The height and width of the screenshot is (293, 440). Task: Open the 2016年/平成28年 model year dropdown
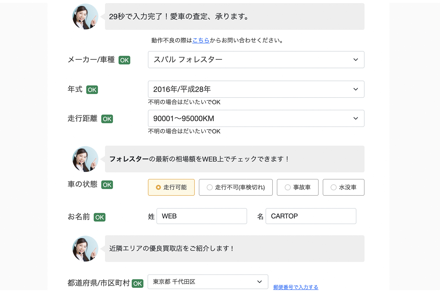tap(256, 89)
